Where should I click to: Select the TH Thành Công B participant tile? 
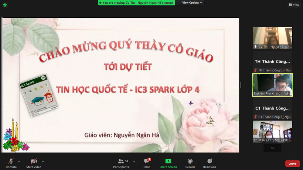(x=272, y=62)
